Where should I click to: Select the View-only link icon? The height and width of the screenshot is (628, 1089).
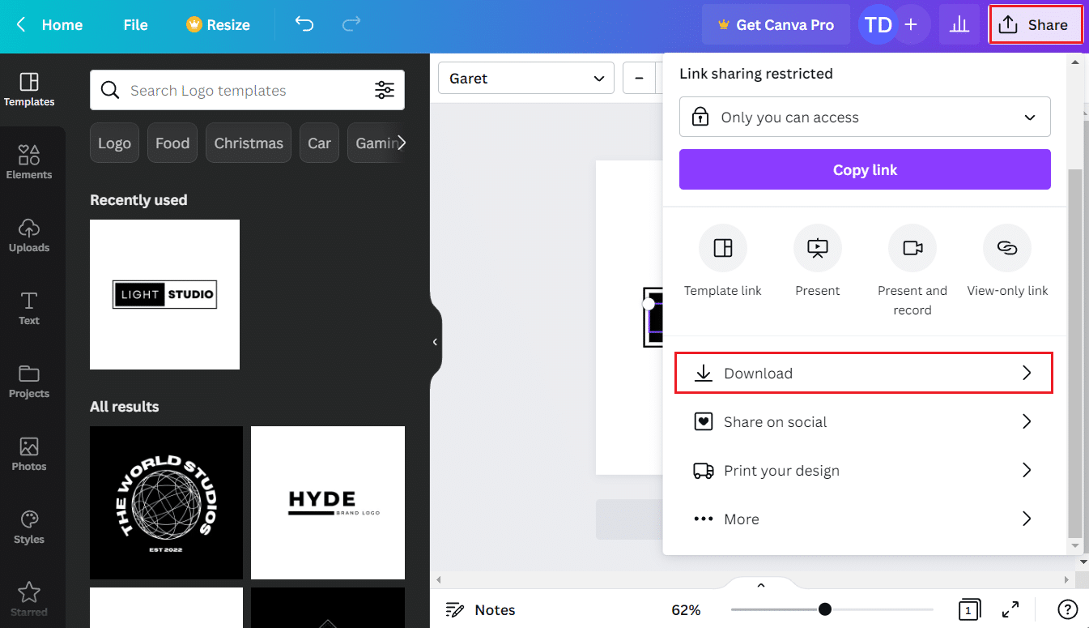(1007, 248)
